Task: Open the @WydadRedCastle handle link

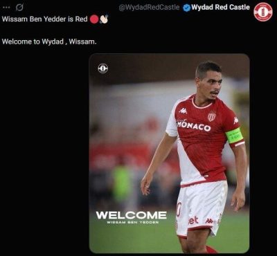Action: (x=149, y=8)
